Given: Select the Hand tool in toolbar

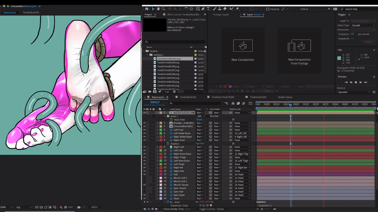Looking at the screenshot, I should pyautogui.click(x=158, y=8).
